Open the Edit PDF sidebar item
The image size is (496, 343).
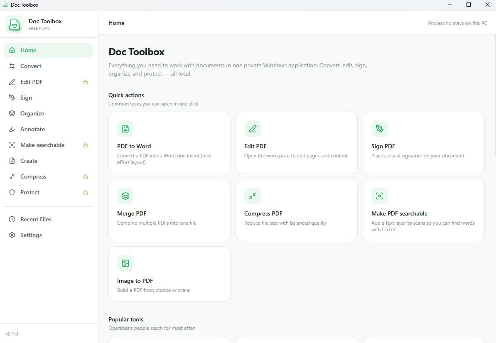(49, 82)
